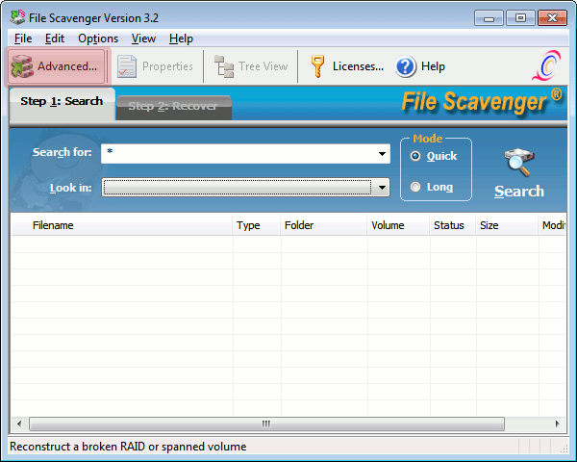The height and width of the screenshot is (462, 577).
Task: Open the Help menu
Action: [x=181, y=38]
